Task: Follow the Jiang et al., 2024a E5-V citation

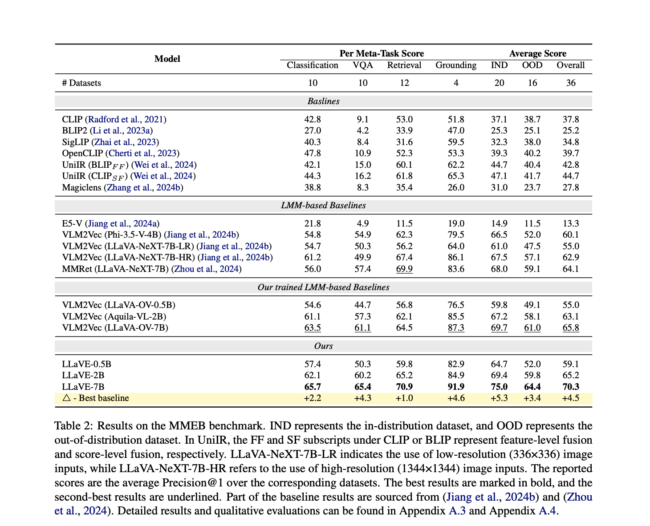Action: [122, 223]
